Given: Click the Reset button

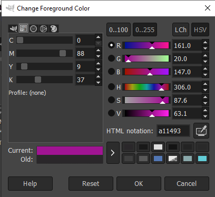Looking at the screenshot, I should 91,184.
